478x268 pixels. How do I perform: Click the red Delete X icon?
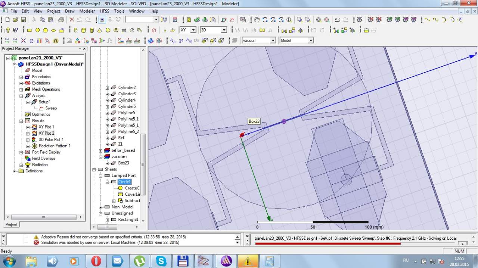coord(72,20)
